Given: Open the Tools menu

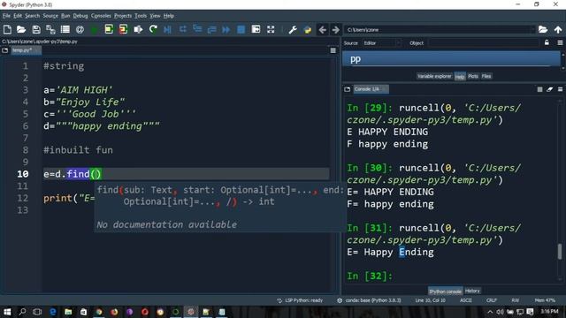Looking at the screenshot, I should coord(141,16).
